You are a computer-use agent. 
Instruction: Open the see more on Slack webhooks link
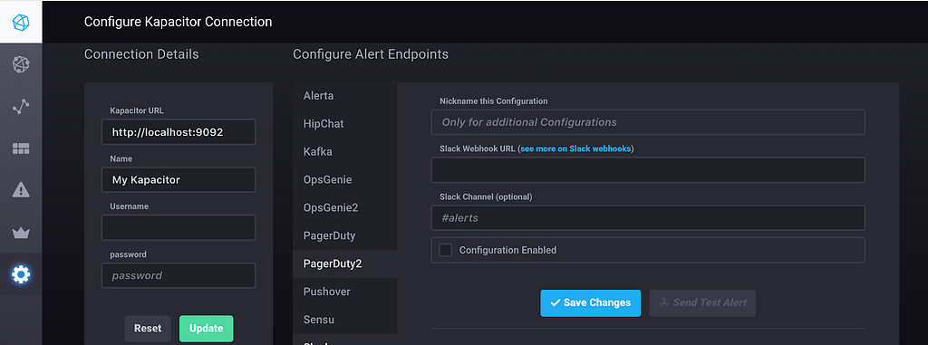tap(575, 149)
